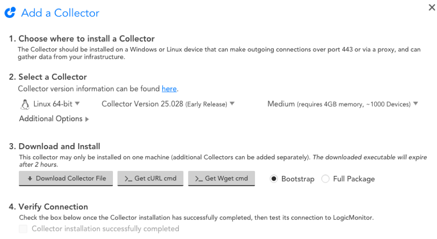Expand Additional Options section
The image size is (437, 239).
click(x=54, y=119)
